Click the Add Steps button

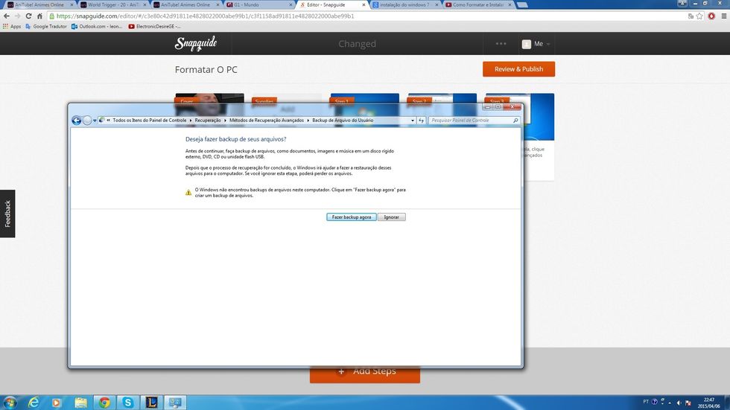coord(365,375)
